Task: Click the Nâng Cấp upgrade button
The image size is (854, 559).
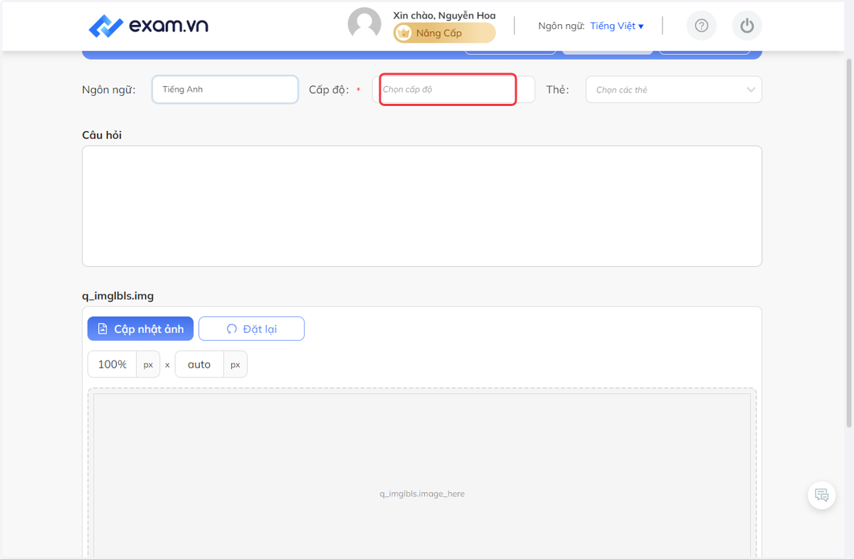Action: pyautogui.click(x=445, y=33)
